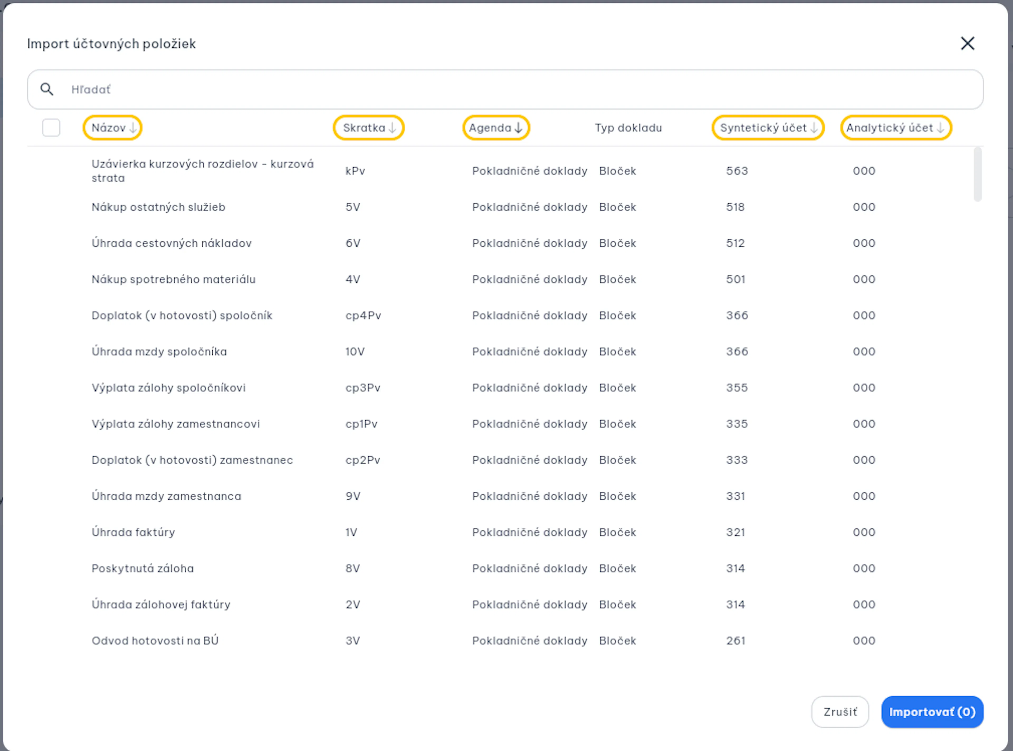Image resolution: width=1013 pixels, height=751 pixels.
Task: Close the Import účtovných položiek dialog
Action: point(967,44)
